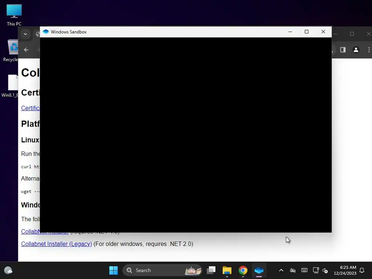
Task: Open the notifications bell icon
Action: (362, 270)
